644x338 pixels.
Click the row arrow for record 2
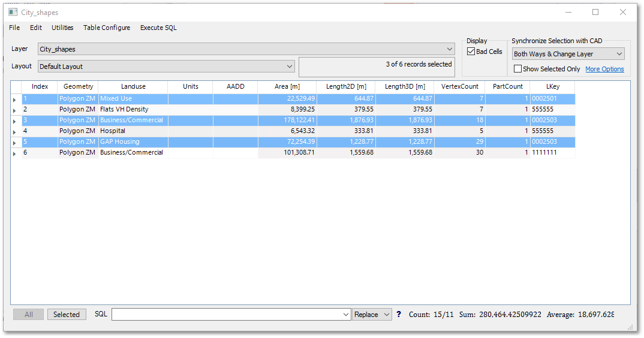(x=15, y=110)
